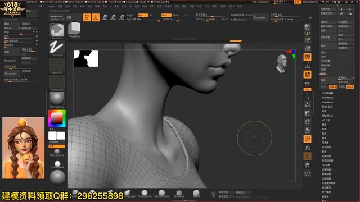This screenshot has height=202, width=360.
Task: Click the left white color swatch
Action: click(x=52, y=136)
